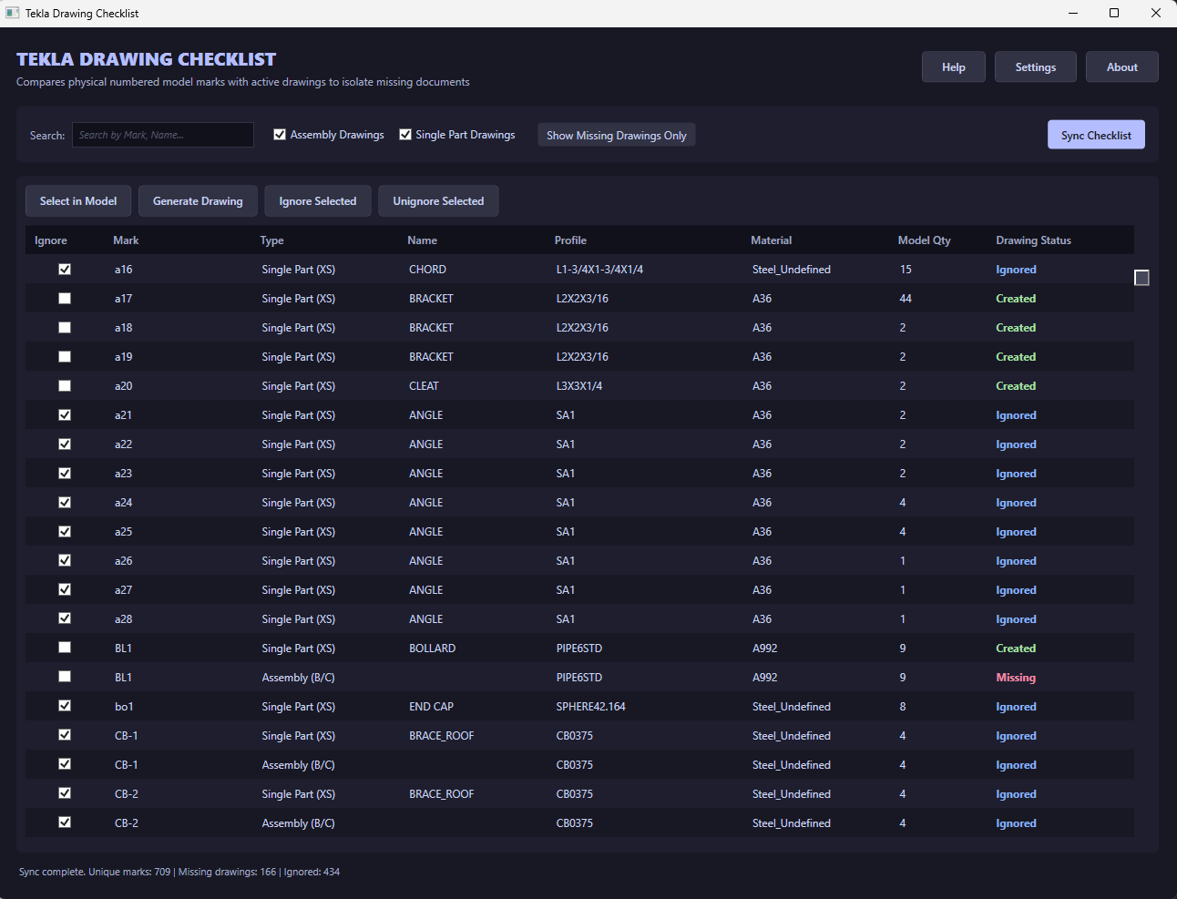Click profile 'L3X3X1/4'
The height and width of the screenshot is (899, 1177).
(579, 386)
